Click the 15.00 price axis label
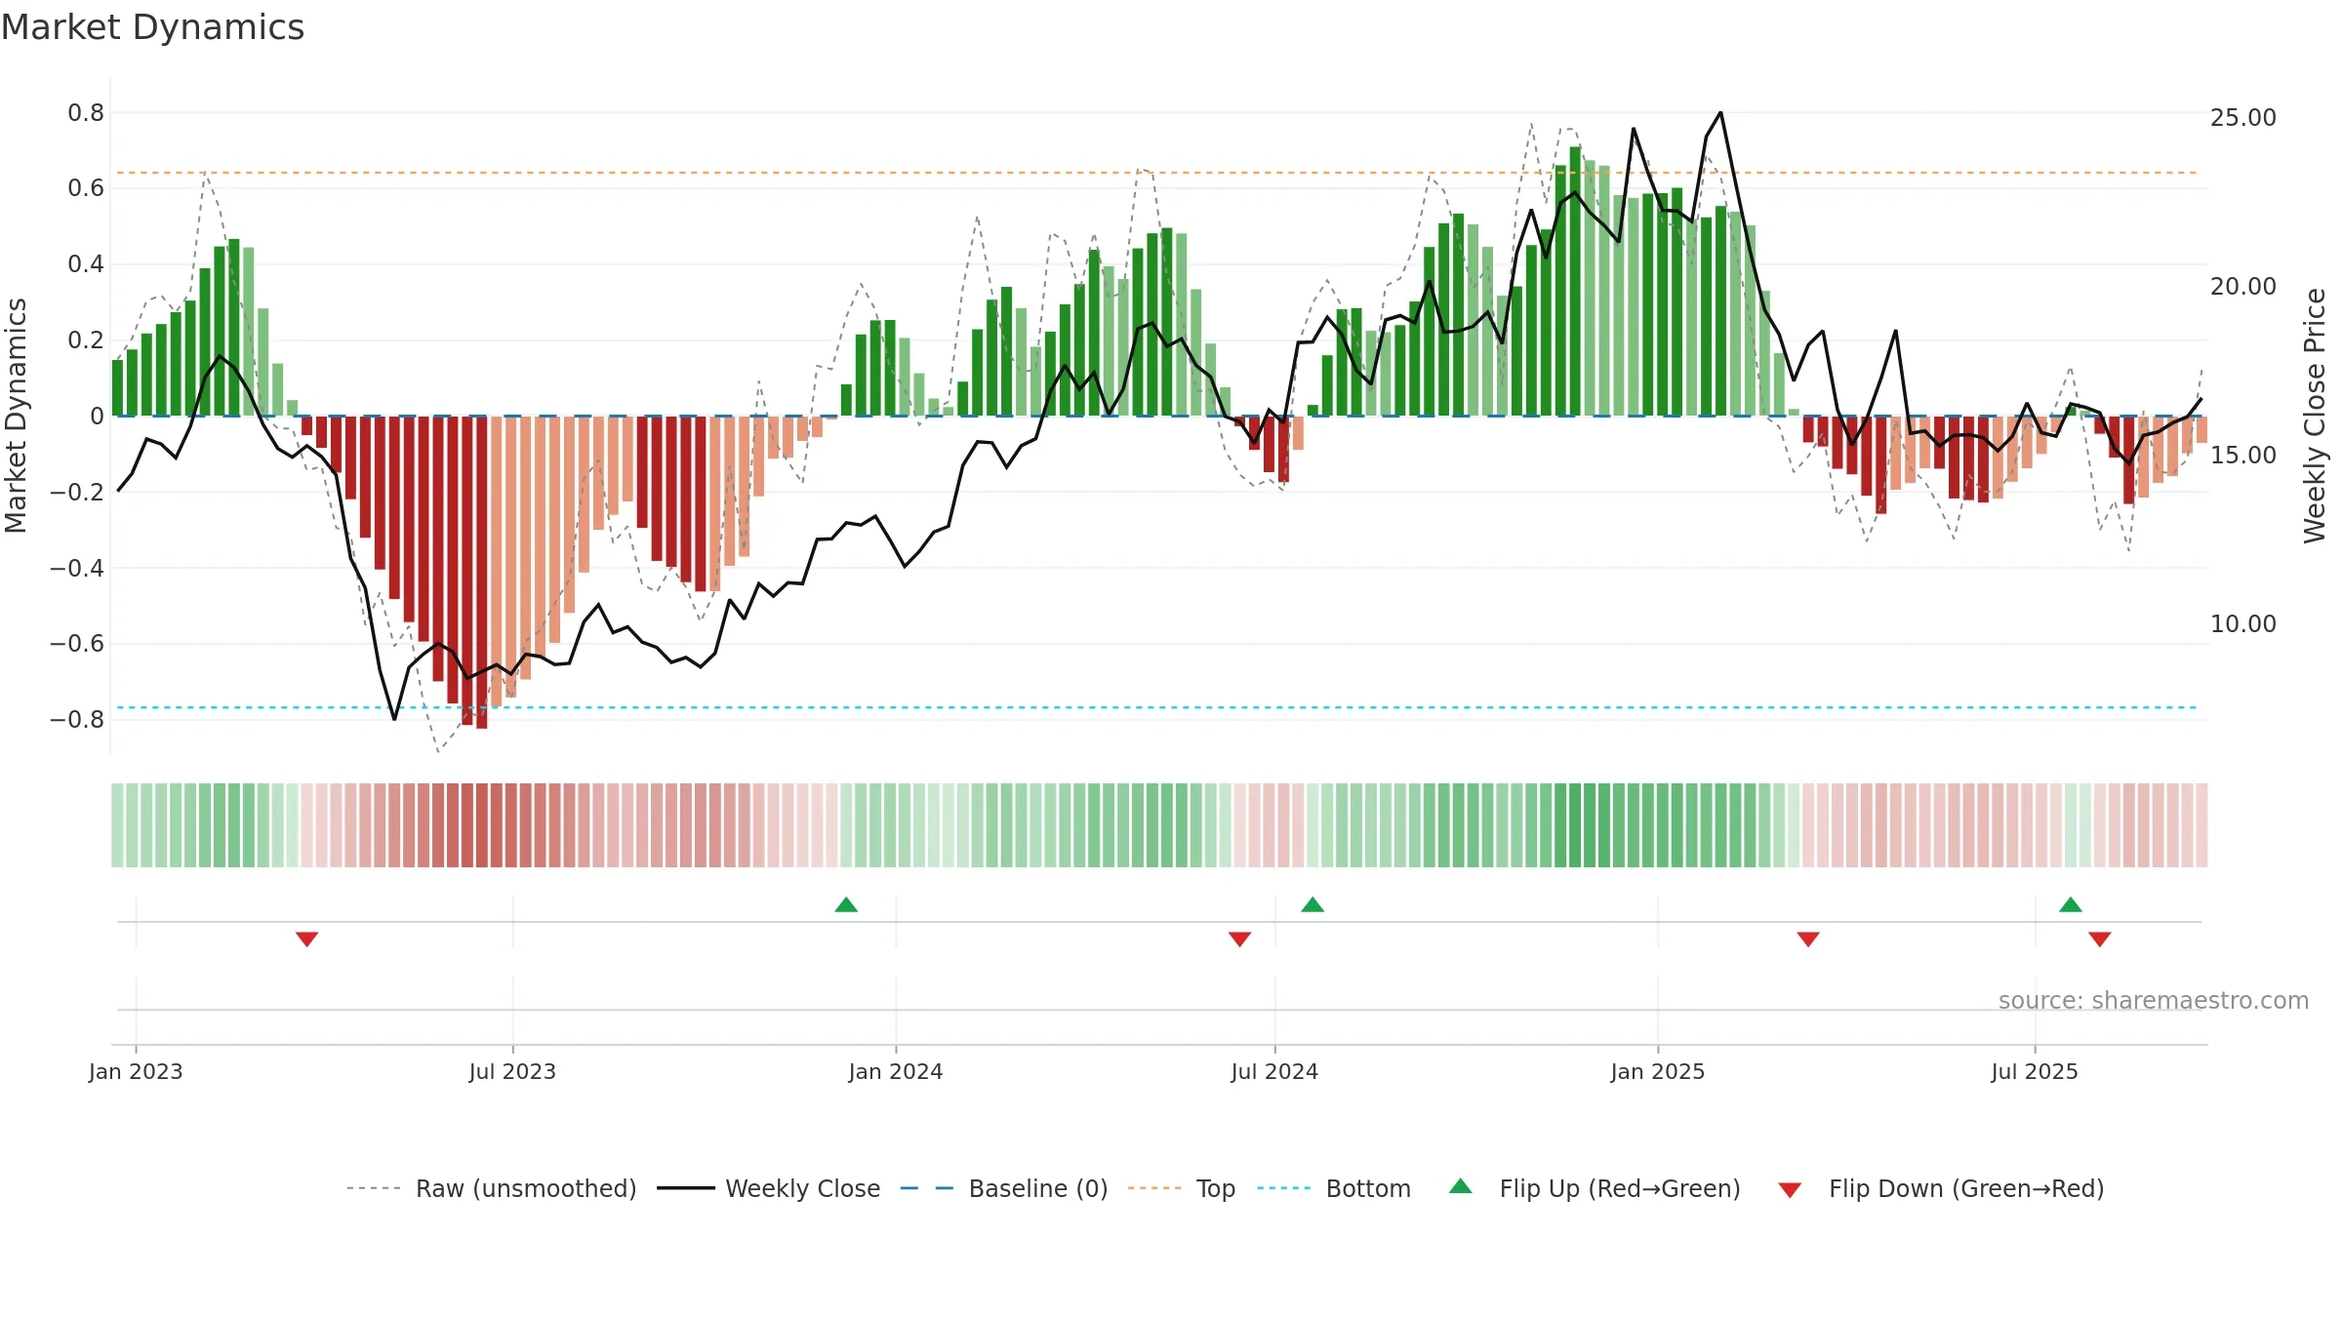Viewport: 2342px width, 1317px height. pyautogui.click(x=2243, y=456)
